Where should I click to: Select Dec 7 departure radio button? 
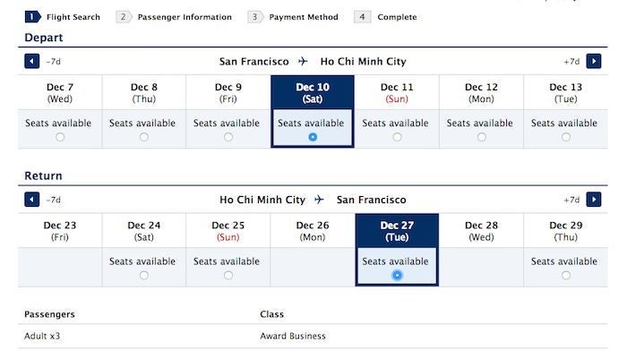(60, 137)
